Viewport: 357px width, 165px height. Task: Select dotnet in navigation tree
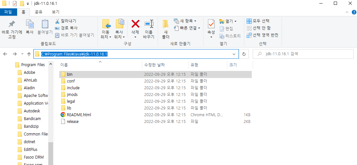tap(26, 142)
